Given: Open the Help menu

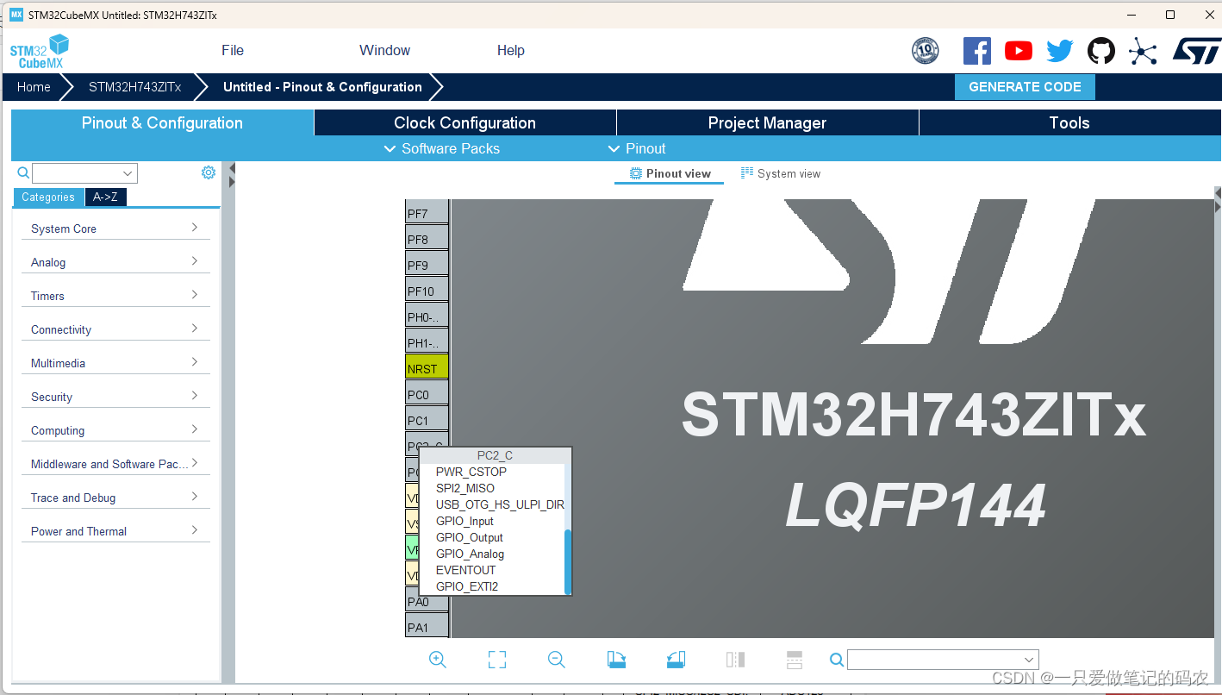Looking at the screenshot, I should point(510,51).
